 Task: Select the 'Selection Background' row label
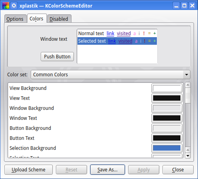pos(33,148)
